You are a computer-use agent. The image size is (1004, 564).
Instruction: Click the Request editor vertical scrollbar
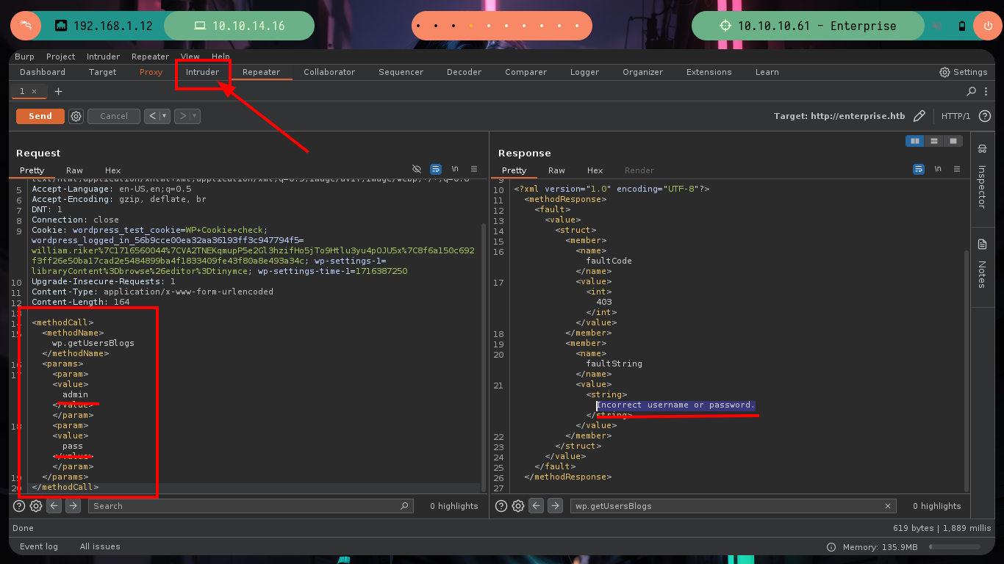coord(483,356)
